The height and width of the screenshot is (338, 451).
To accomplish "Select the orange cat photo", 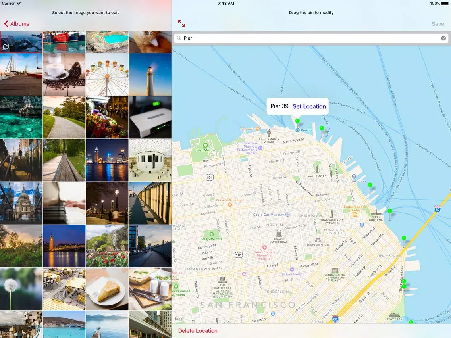I will 150,42.
